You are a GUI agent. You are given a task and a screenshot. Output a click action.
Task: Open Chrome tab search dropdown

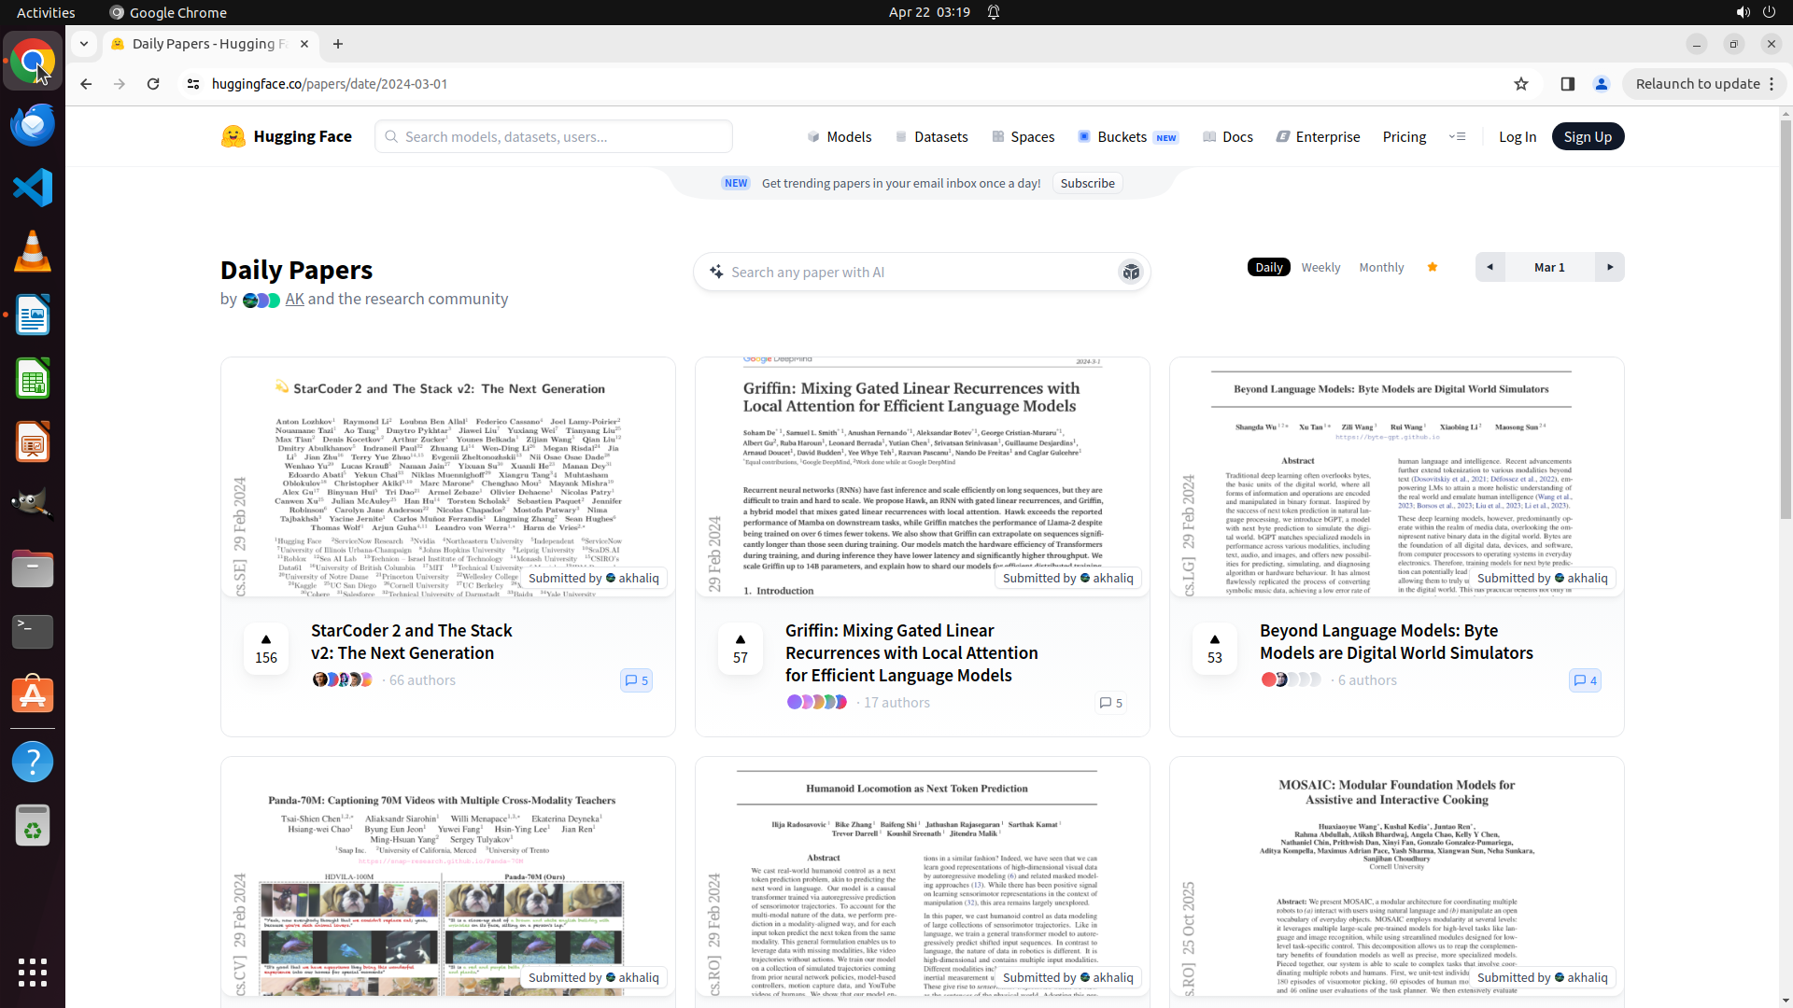tap(84, 44)
